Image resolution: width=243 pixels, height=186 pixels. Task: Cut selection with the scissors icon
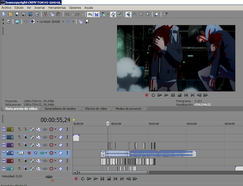[45, 14]
